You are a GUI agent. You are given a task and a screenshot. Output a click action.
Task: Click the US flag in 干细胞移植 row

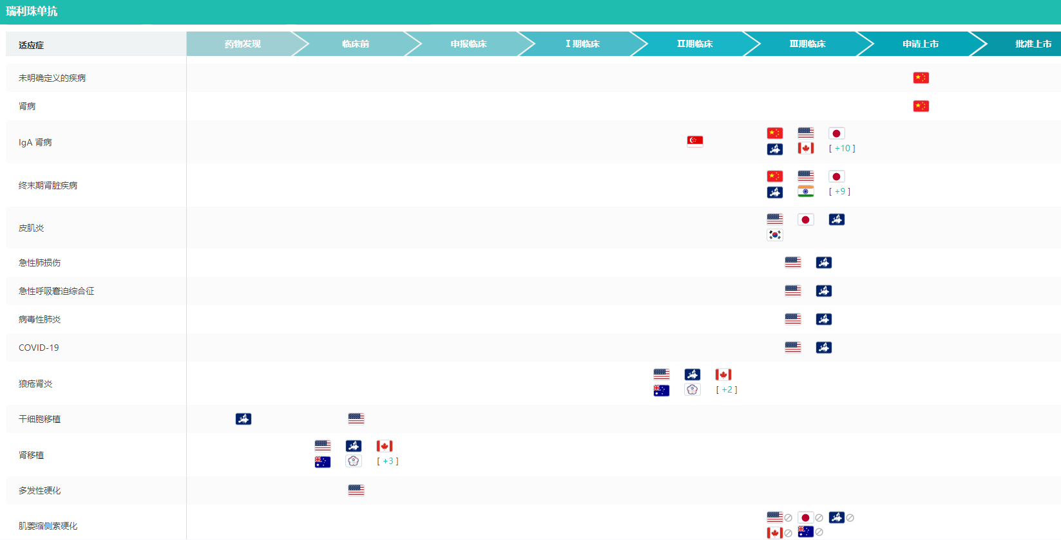[356, 419]
